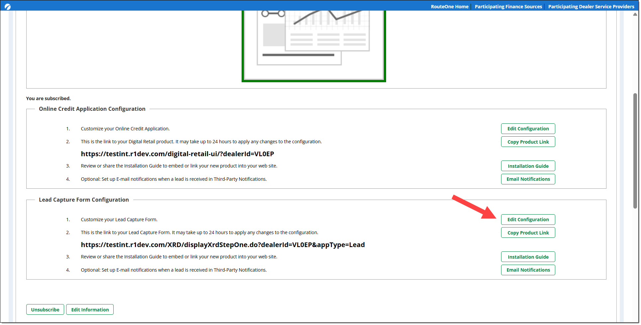
Task: Click the scrollbar track below the thumb
Action: tap(635, 265)
